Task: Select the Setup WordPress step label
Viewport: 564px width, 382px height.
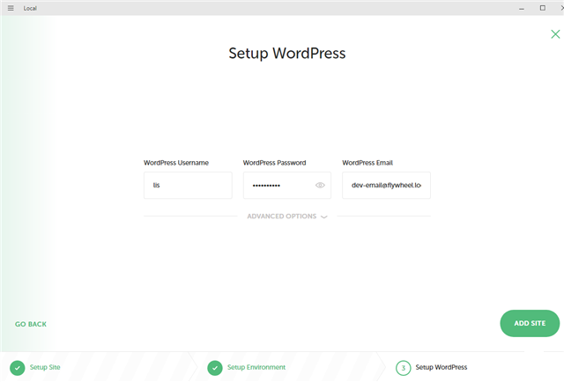Action: click(442, 367)
